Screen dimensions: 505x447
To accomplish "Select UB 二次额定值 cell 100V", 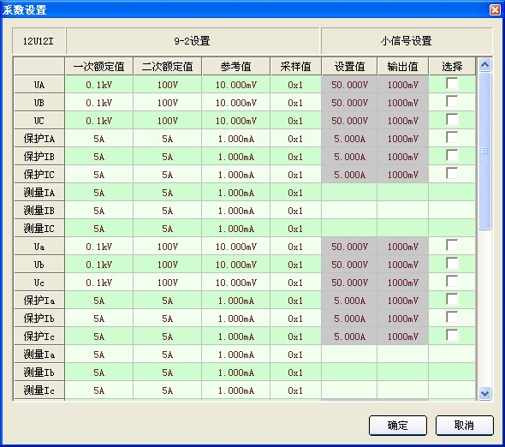I will click(168, 103).
